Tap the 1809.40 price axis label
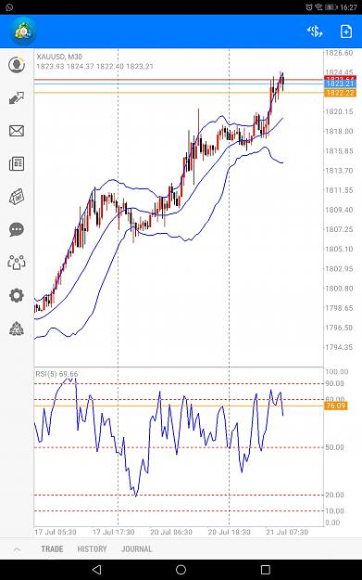The width and height of the screenshot is (362, 580). click(339, 210)
